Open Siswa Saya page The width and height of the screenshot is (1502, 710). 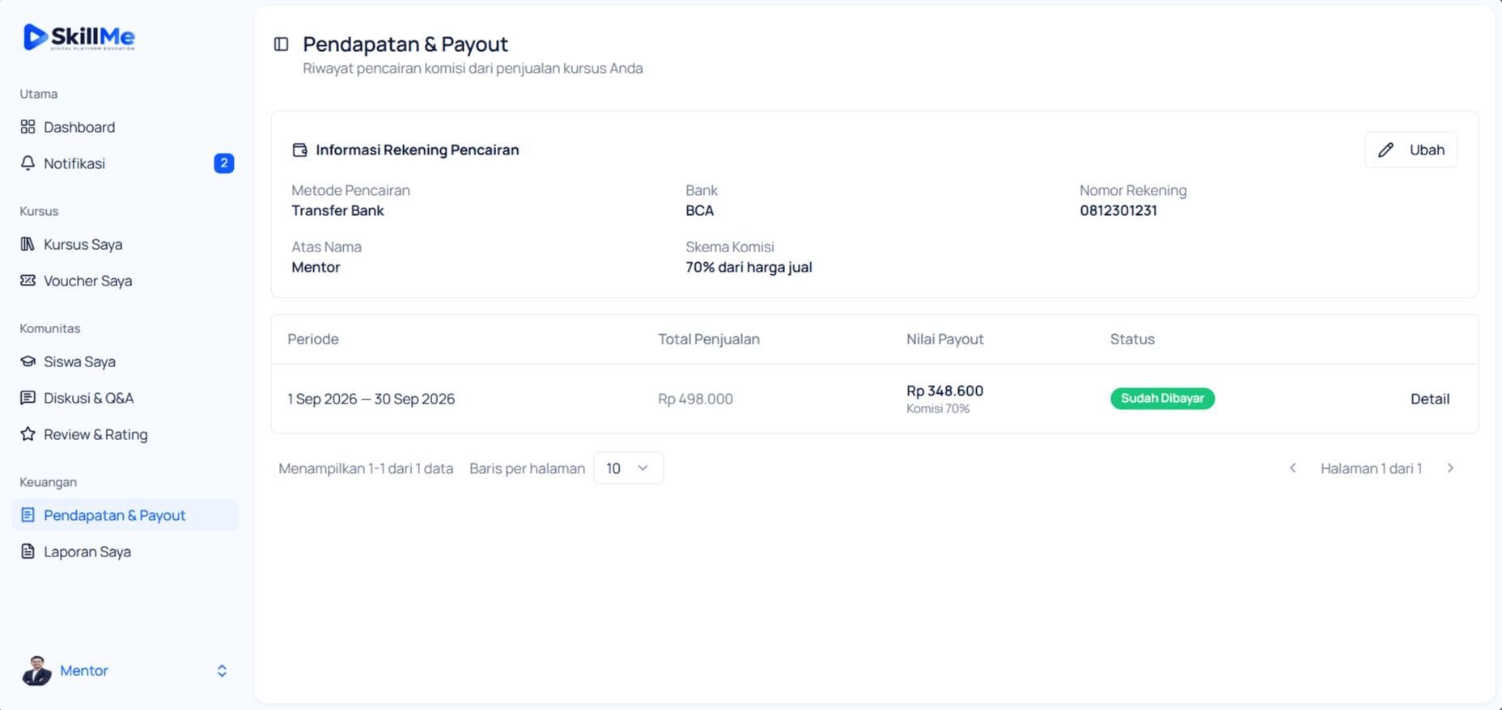(125, 361)
